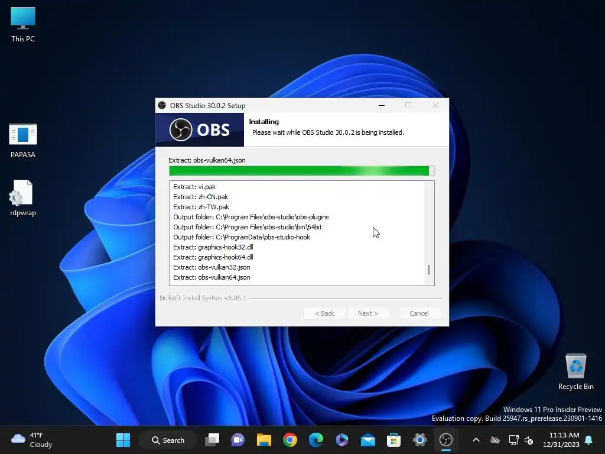The image size is (605, 454).
Task: Click the install log scrollbar thumb
Action: pos(429,270)
